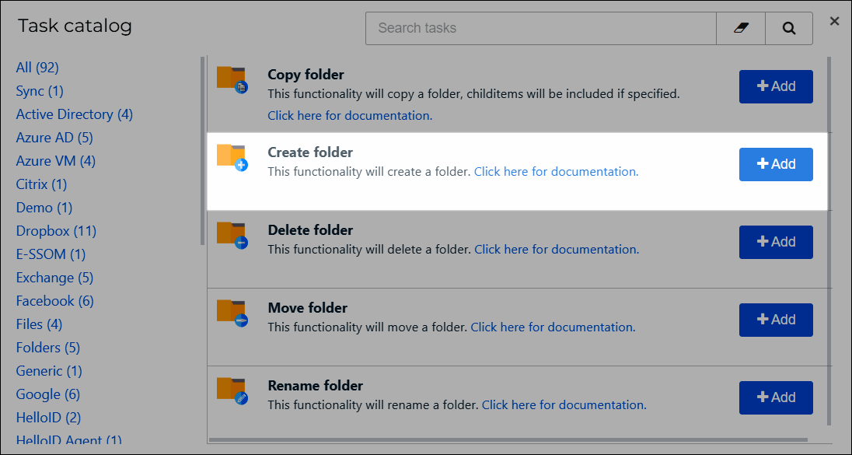Select the All (92) category
Viewport: 852px width, 455px height.
37,68
